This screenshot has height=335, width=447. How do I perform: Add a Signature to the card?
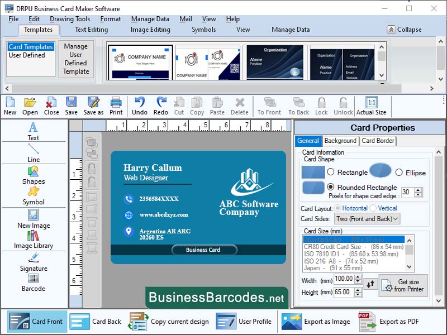33,264
